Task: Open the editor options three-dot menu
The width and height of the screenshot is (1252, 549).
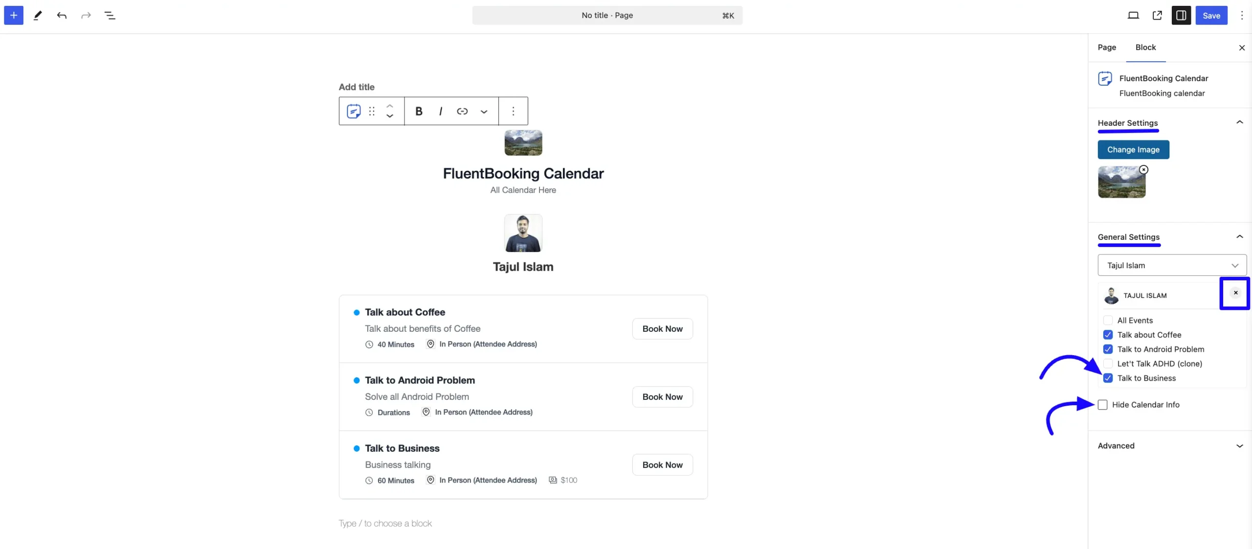Action: [x=1242, y=15]
